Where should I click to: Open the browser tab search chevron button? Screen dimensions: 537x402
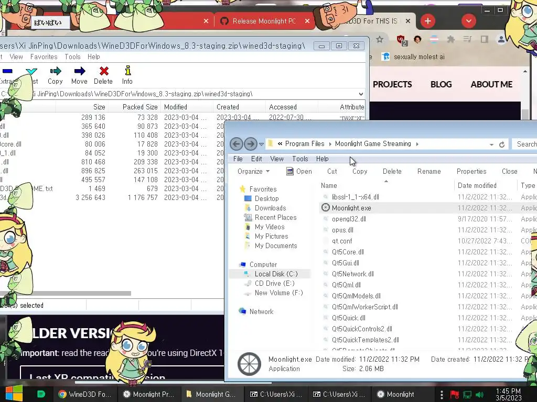tap(468, 21)
